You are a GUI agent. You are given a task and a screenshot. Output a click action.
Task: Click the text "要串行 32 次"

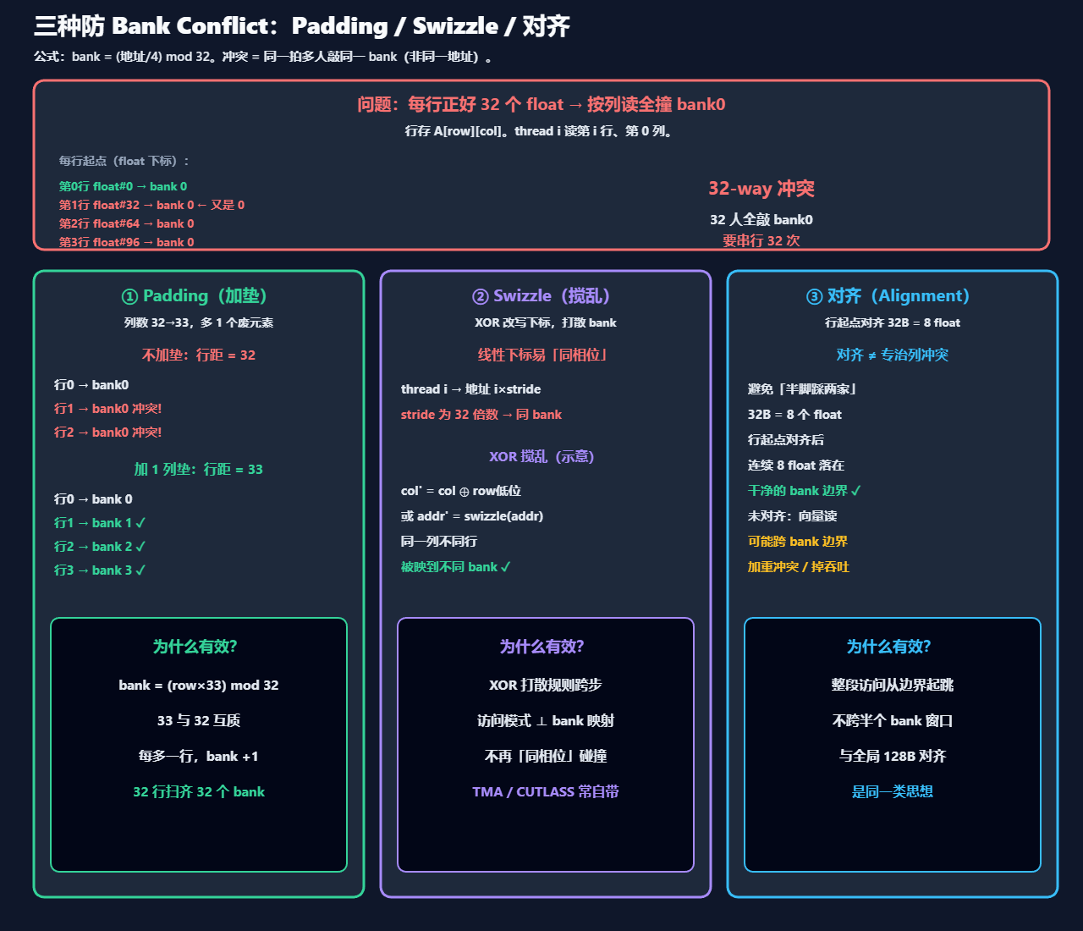(761, 240)
